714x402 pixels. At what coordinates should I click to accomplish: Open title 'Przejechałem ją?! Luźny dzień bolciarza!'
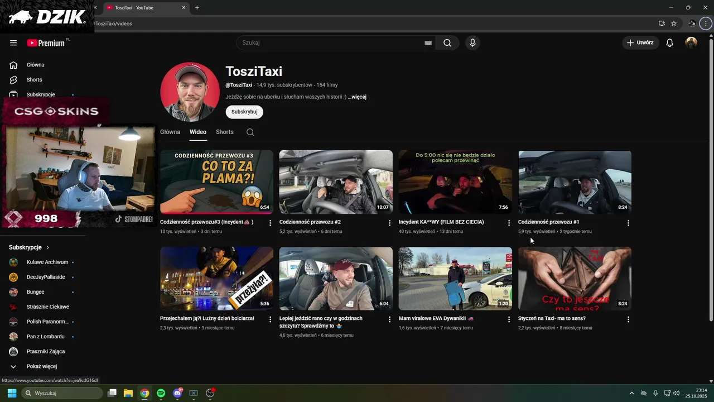pyautogui.click(x=207, y=319)
